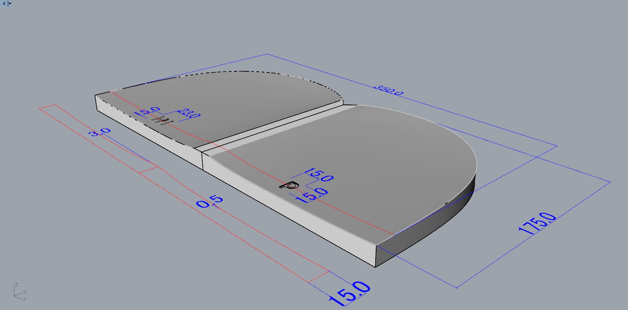Select the engraved letter P
This screenshot has height=310, width=628.
(289, 185)
